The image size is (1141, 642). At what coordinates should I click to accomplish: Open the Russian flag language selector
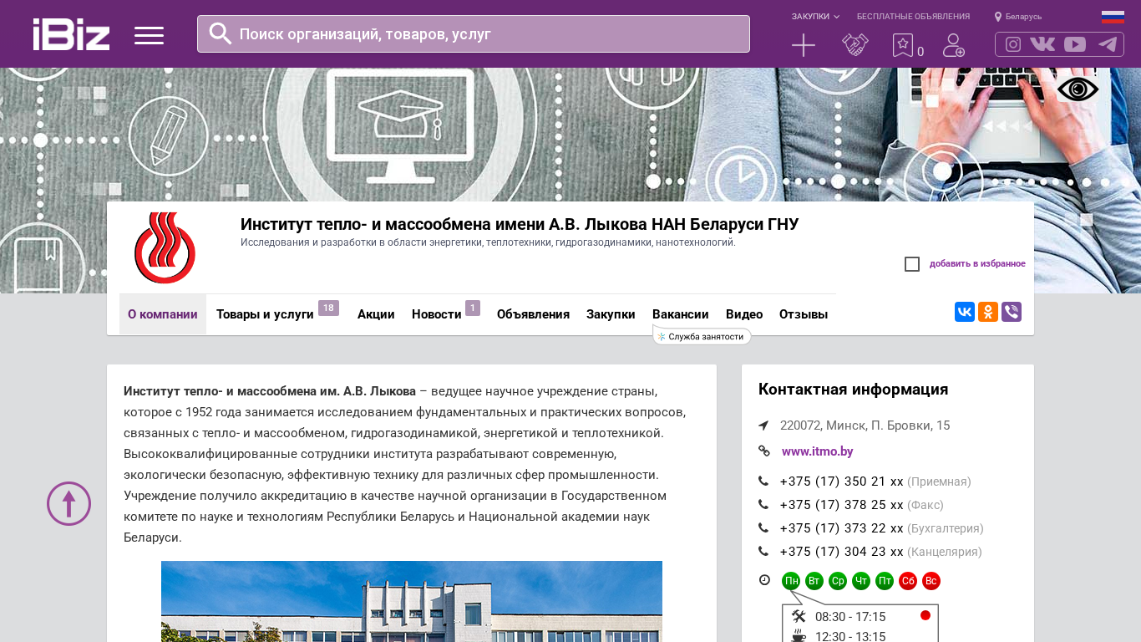(x=1113, y=16)
